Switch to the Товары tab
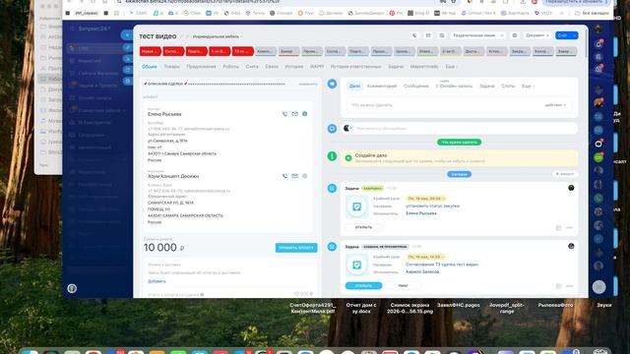 click(171, 67)
